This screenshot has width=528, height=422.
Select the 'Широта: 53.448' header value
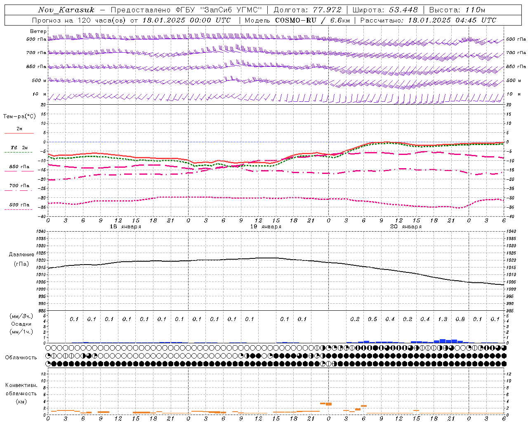pyautogui.click(x=385, y=10)
